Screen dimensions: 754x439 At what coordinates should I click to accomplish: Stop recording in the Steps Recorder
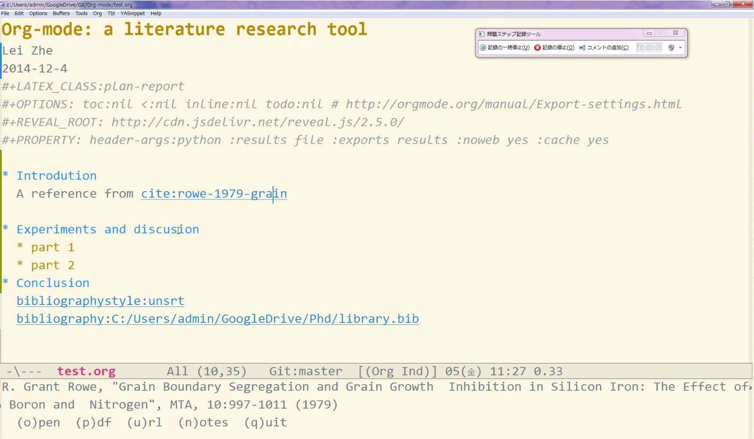[554, 47]
